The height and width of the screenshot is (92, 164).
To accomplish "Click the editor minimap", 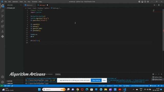I will [x=157, y=11].
